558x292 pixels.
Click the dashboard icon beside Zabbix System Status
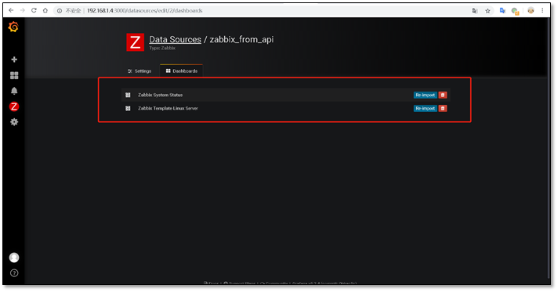click(x=128, y=95)
